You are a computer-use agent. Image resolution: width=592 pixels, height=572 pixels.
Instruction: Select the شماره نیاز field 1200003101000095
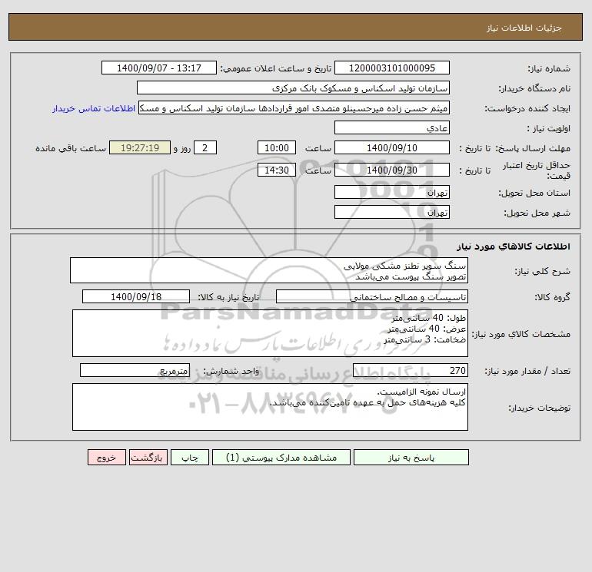(392, 68)
